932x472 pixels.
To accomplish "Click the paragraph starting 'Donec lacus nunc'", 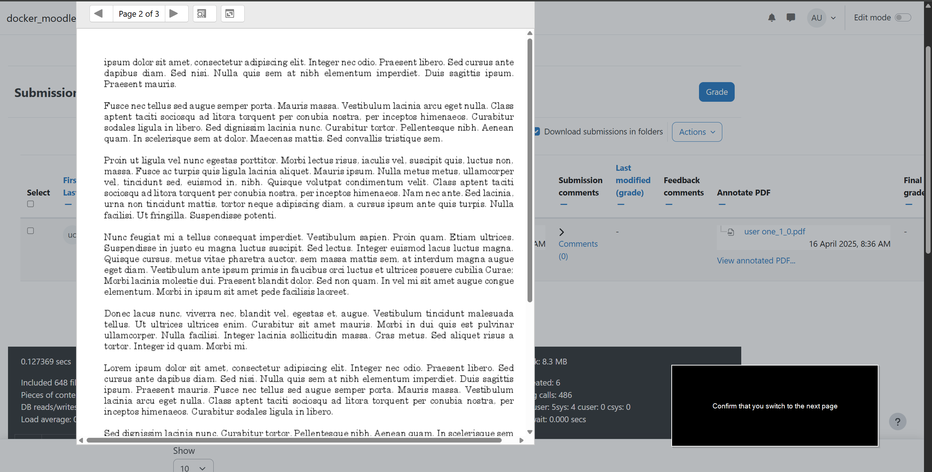I will 309,330.
